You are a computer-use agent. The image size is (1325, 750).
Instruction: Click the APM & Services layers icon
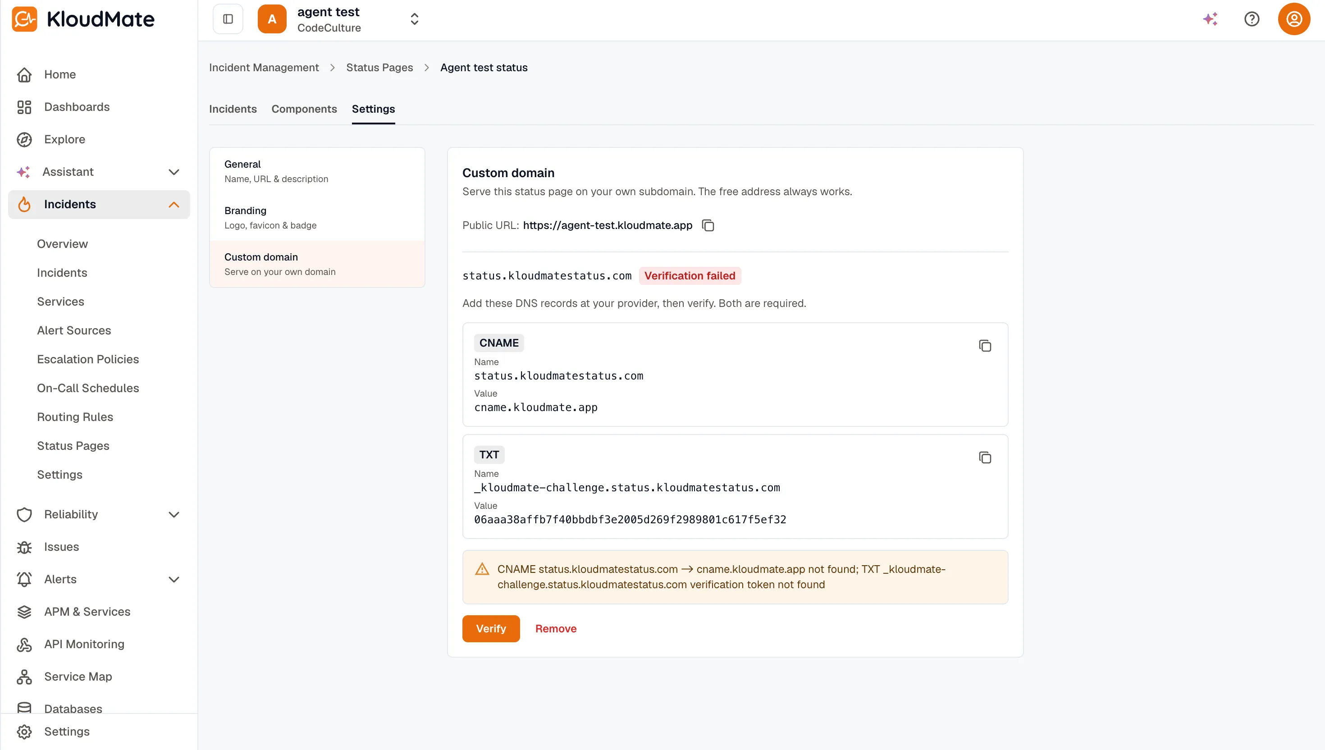pos(24,612)
